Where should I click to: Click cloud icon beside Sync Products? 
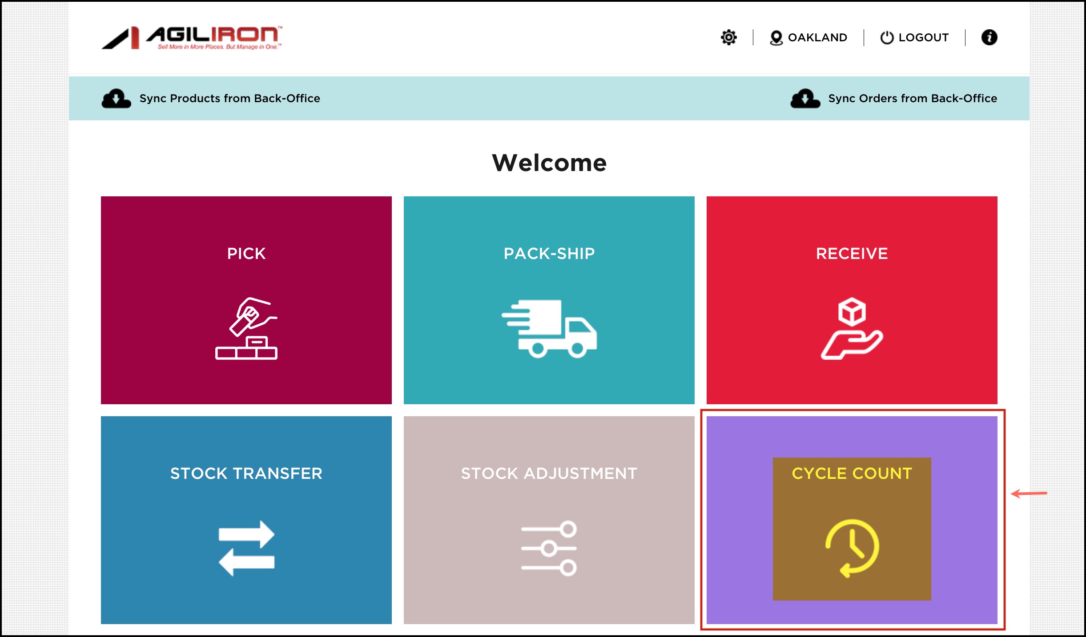pyautogui.click(x=116, y=98)
